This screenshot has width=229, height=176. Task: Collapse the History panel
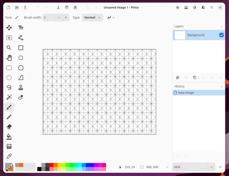[x=221, y=87]
